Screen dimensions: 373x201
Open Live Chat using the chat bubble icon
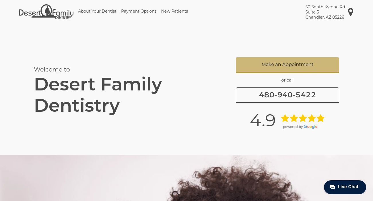pyautogui.click(x=333, y=187)
